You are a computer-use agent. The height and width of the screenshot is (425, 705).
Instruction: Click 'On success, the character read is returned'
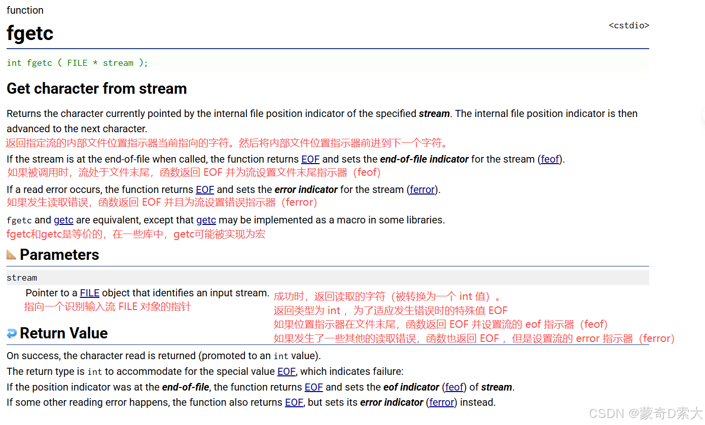[101, 356]
